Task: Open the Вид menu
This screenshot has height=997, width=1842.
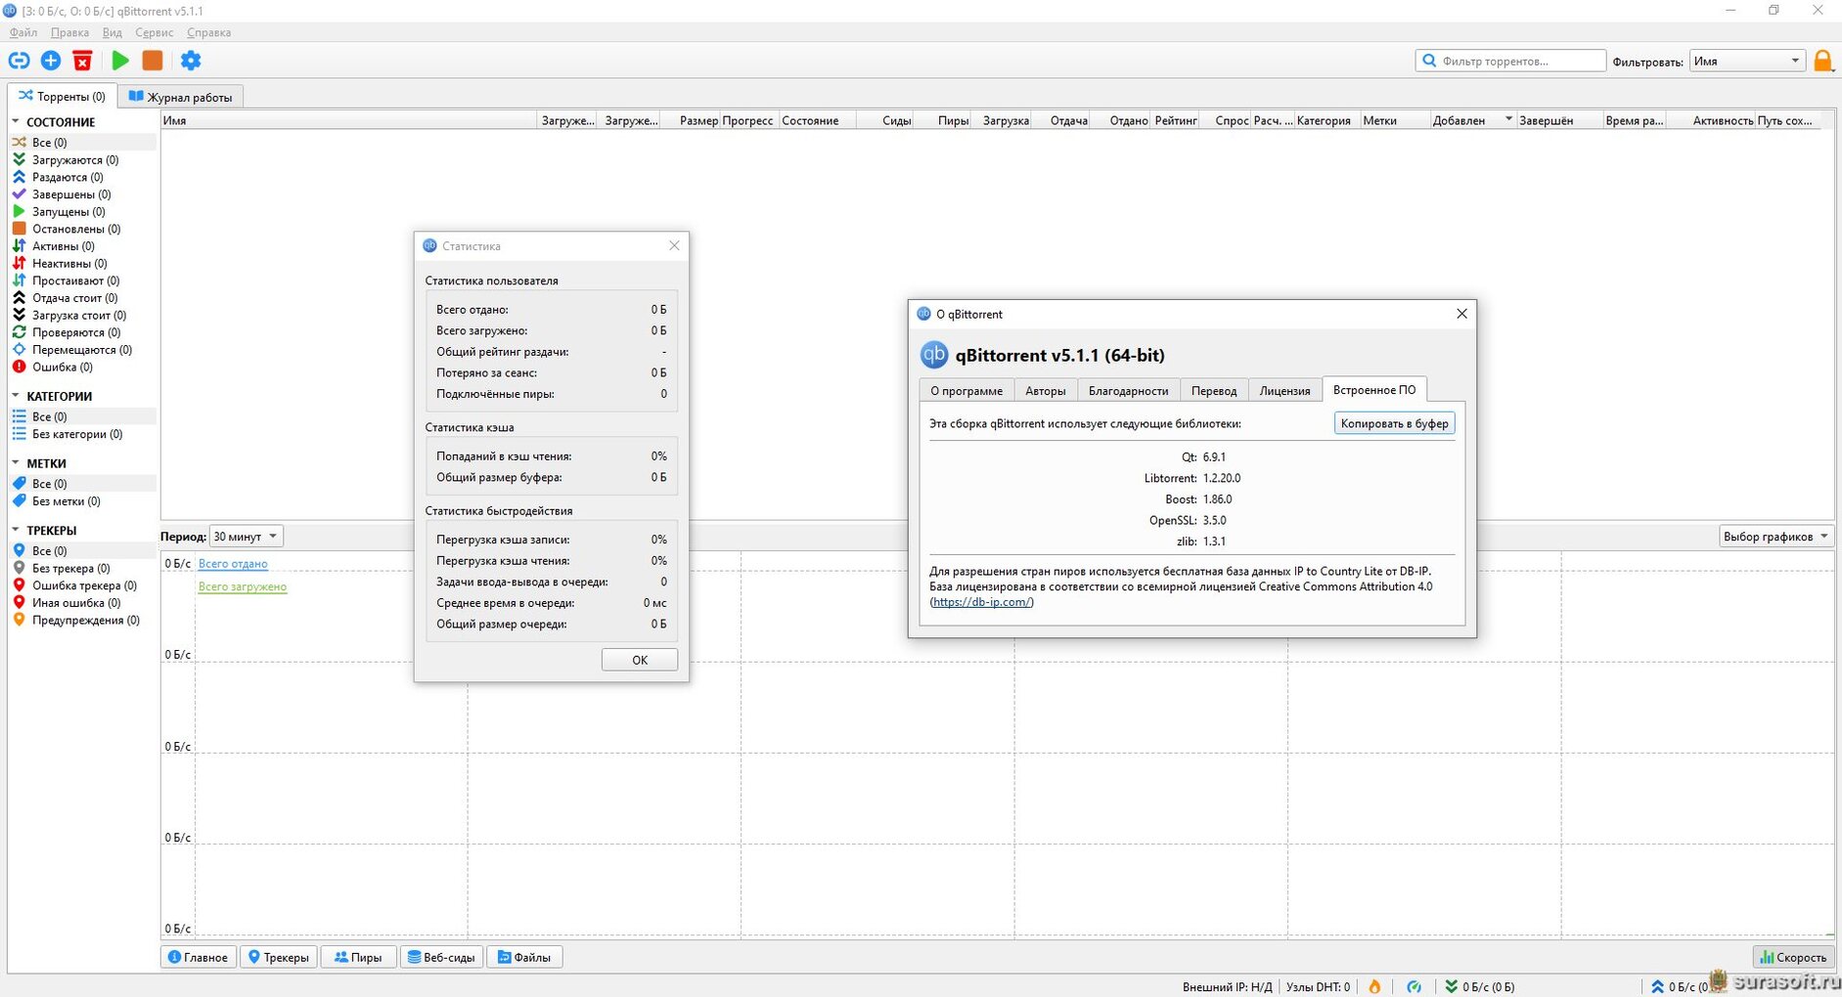Action: click(x=112, y=32)
